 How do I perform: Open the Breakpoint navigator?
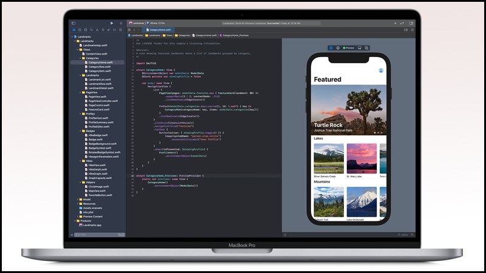pos(114,30)
